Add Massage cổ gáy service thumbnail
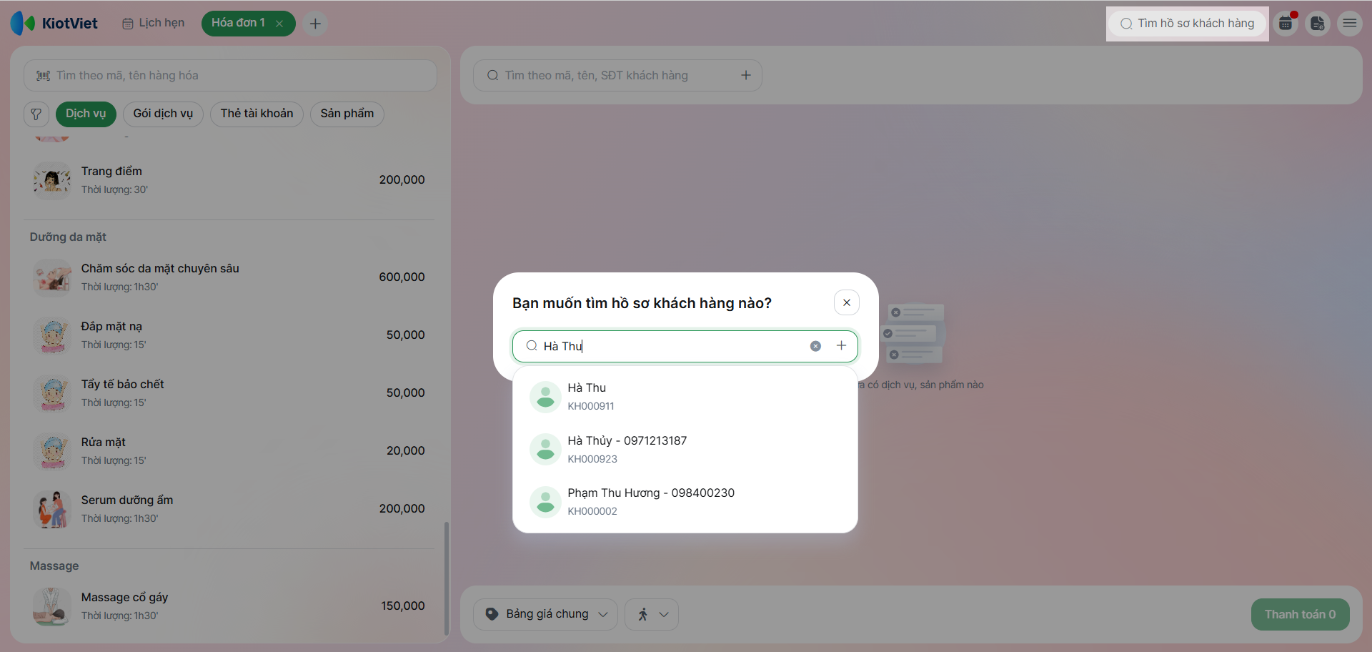 coord(52,606)
